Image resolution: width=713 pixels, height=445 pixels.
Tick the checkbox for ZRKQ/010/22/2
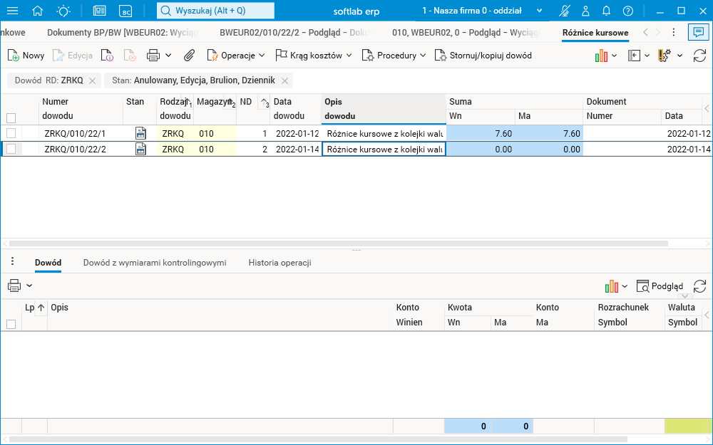(11, 149)
